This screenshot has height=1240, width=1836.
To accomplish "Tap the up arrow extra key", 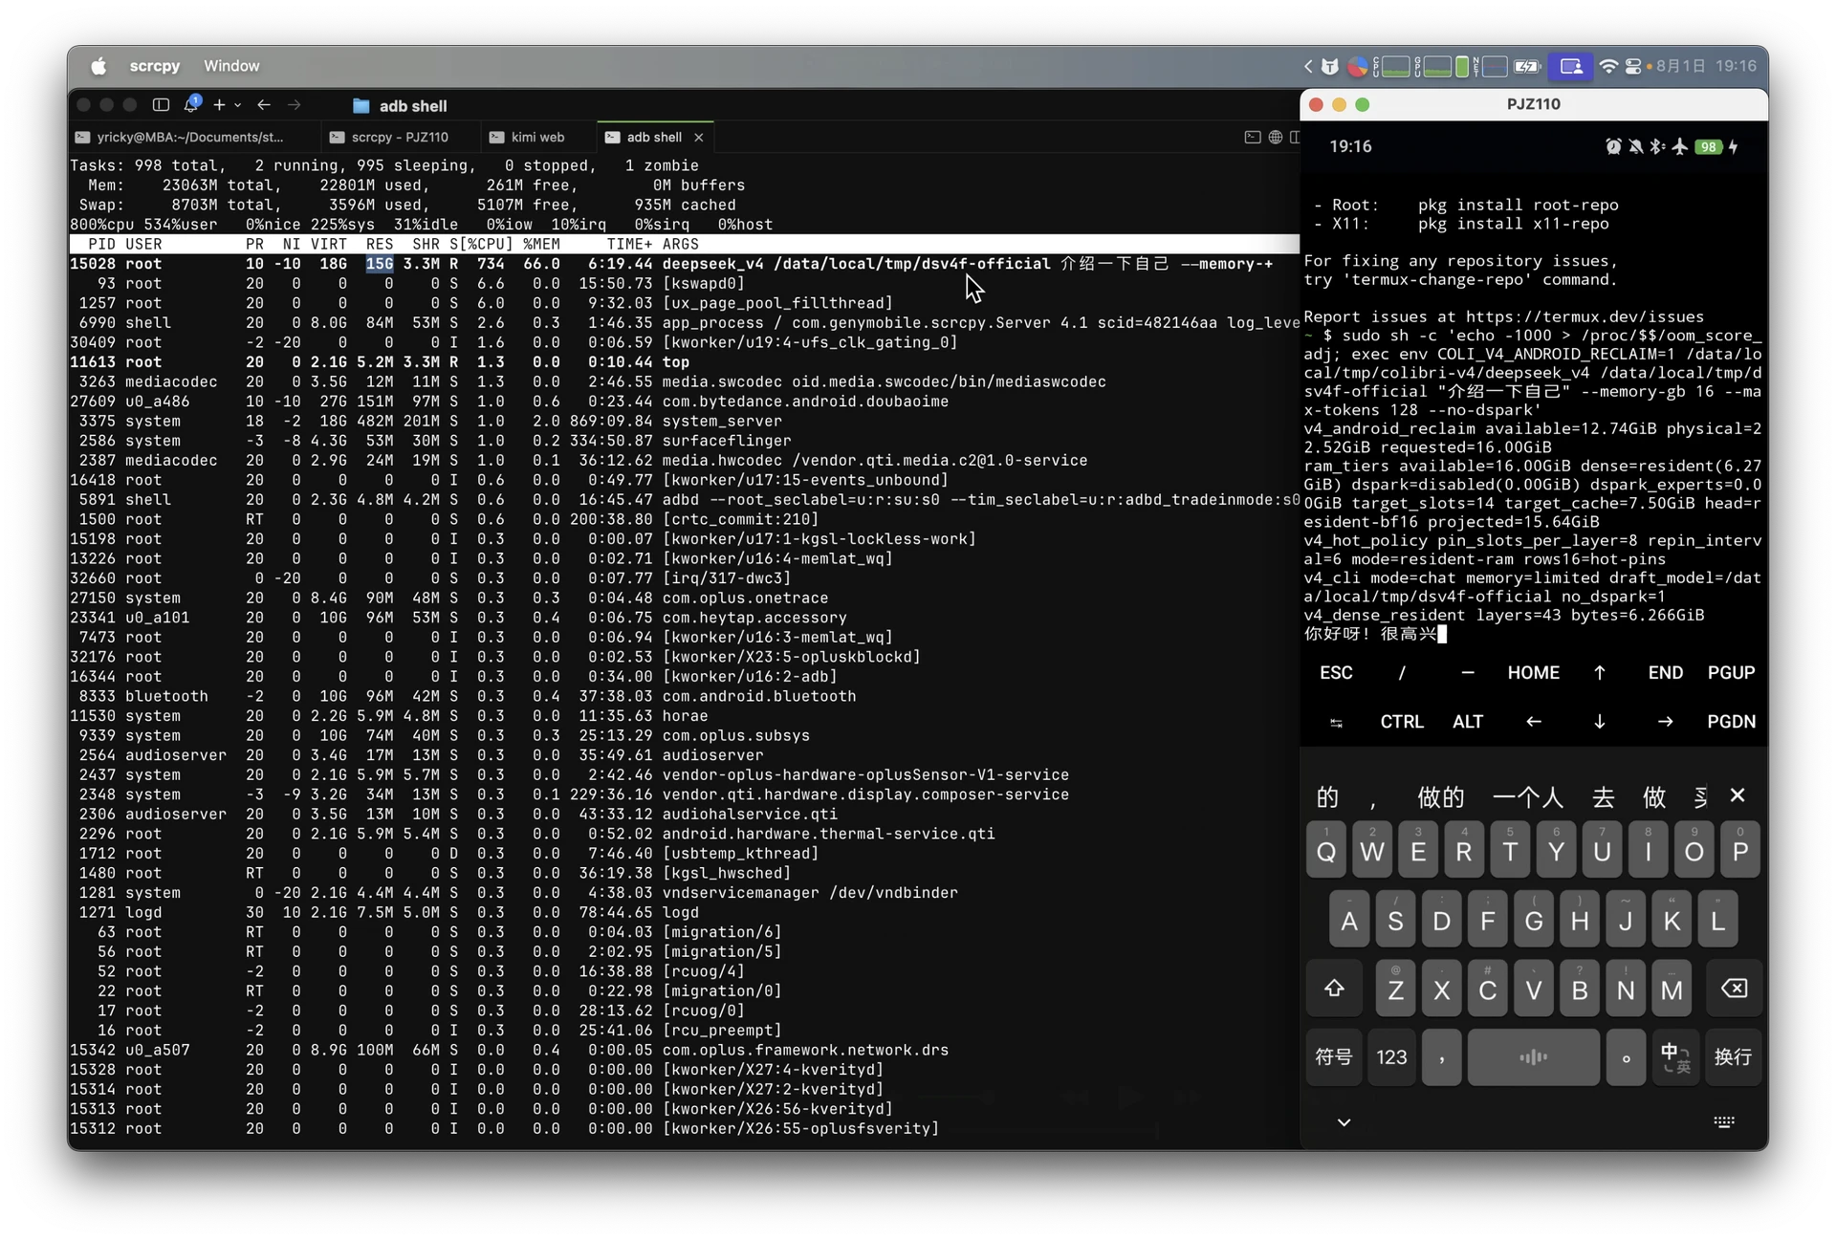I will point(1599,672).
